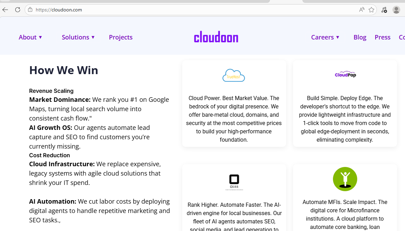Reload the page with the refresh icon
Image resolution: width=405 pixels, height=231 pixels.
[18, 10]
